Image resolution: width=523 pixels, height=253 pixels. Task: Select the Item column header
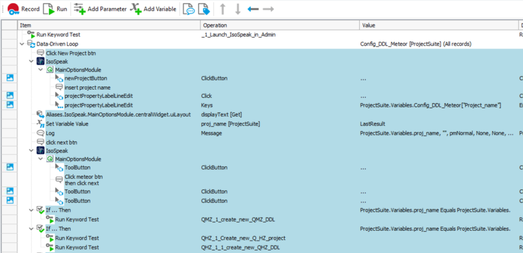pos(109,25)
